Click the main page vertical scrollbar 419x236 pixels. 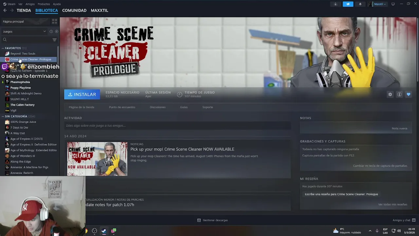pos(417,49)
